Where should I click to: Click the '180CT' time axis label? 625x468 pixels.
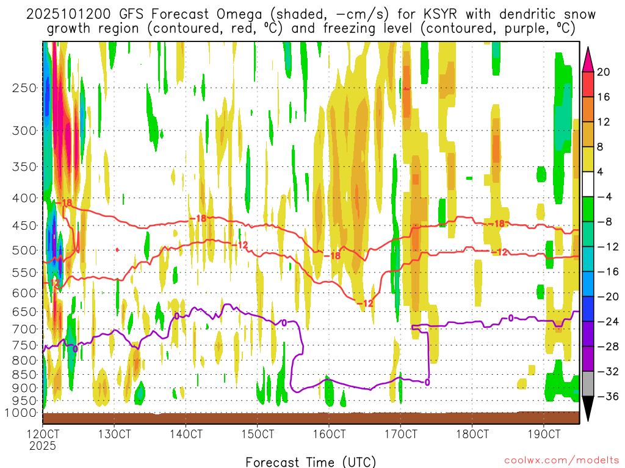coord(472,434)
